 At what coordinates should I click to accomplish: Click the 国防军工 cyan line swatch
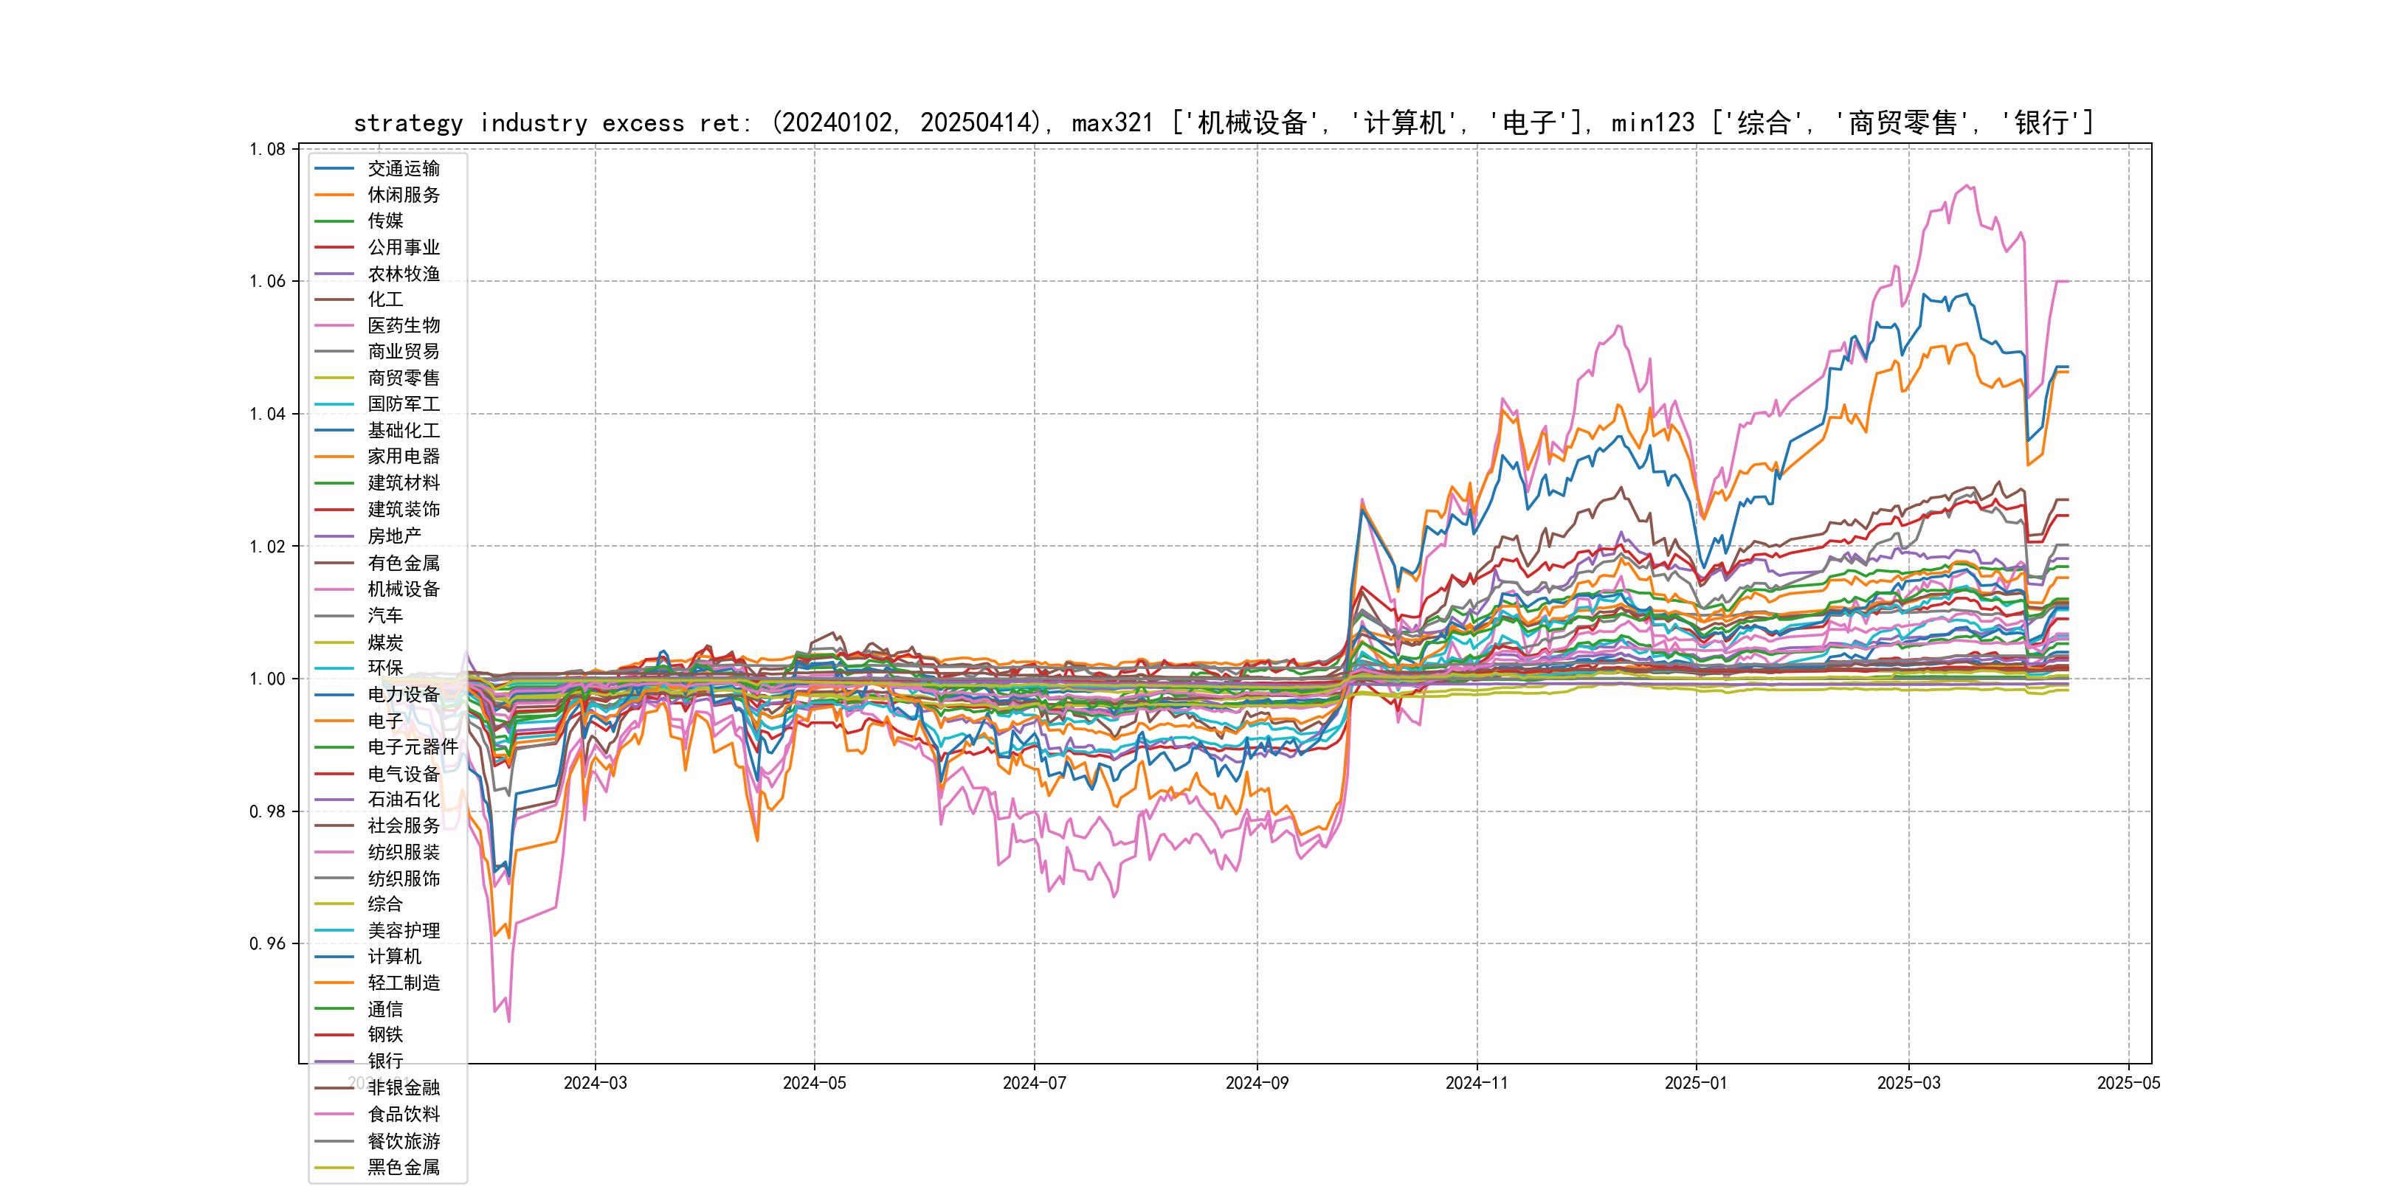[334, 404]
